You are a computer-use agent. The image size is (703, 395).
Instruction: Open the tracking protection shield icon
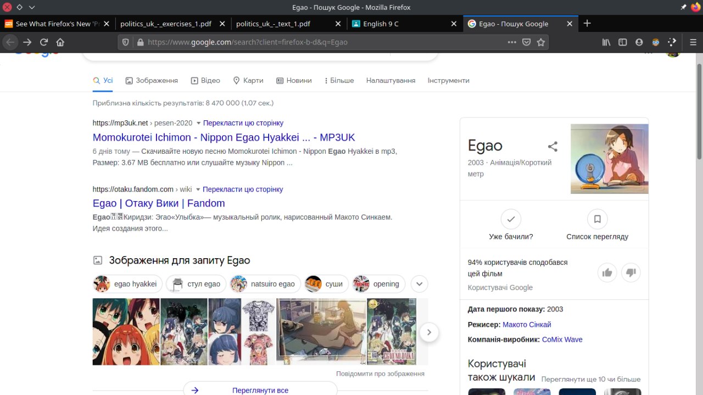point(125,42)
